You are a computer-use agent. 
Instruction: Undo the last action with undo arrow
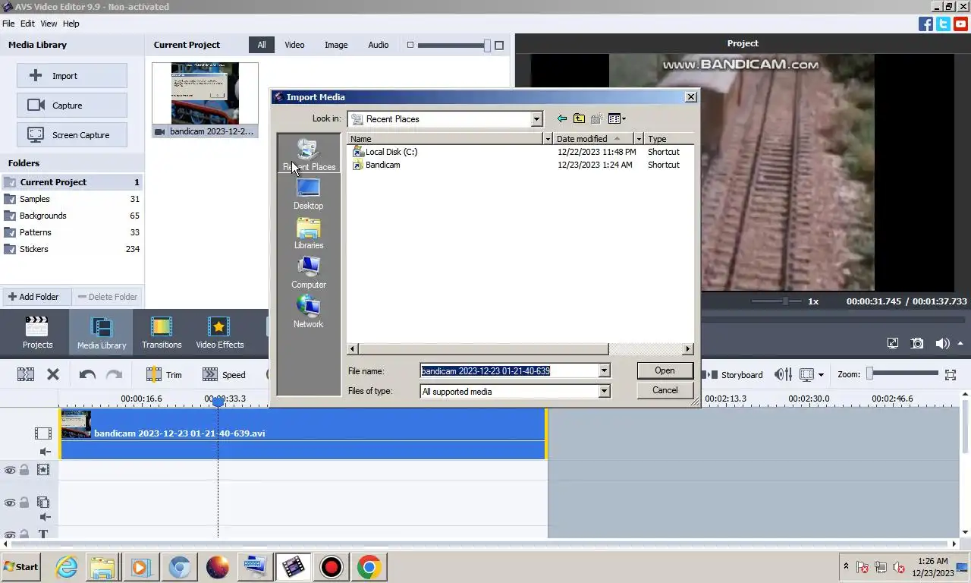[x=87, y=374]
